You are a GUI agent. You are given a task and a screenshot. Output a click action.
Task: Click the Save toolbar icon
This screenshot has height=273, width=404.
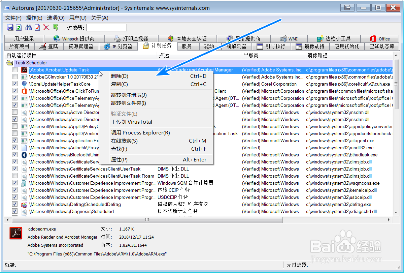(x=10, y=28)
